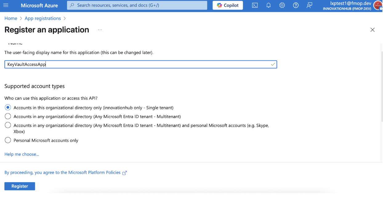The width and height of the screenshot is (383, 214).
Task: Click the Copilot button
Action: coord(228,5)
